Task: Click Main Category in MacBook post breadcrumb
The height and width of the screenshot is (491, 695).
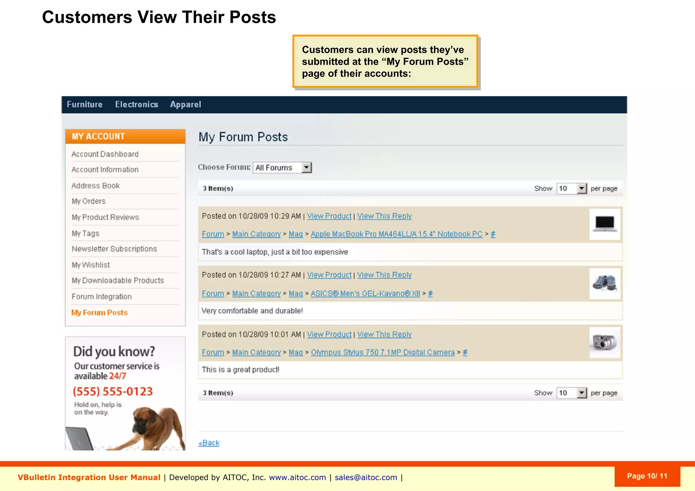Action: tap(256, 234)
